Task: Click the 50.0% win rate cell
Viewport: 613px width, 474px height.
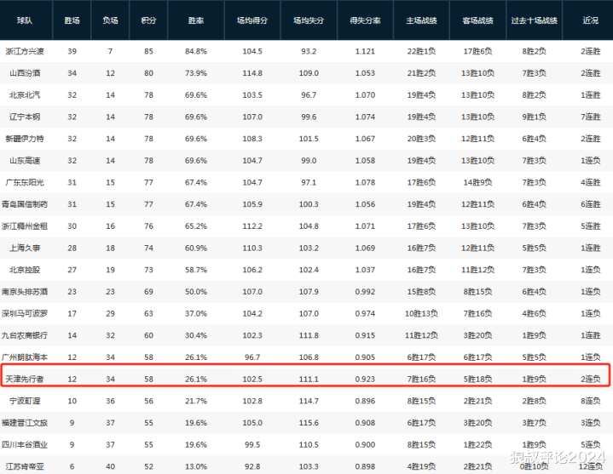Action: [x=196, y=291]
